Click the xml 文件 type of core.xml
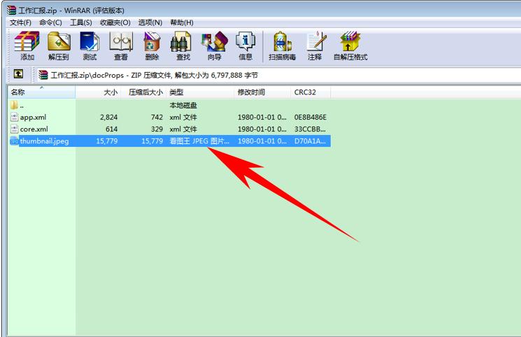The height and width of the screenshot is (337, 521). tap(183, 129)
